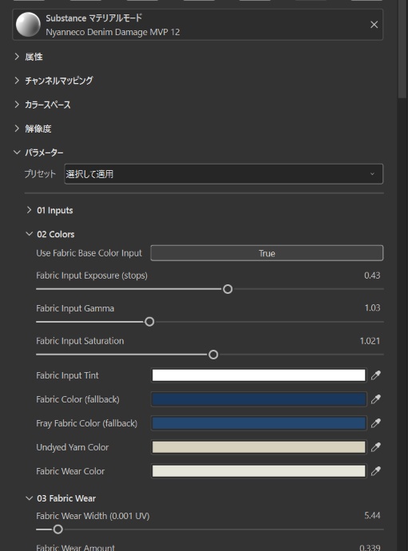Click the Fabric Input Gamma slider handle

click(149, 322)
